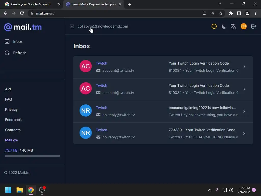Click the browser forward arrow
Screen dimensions: 261x196
14,13
